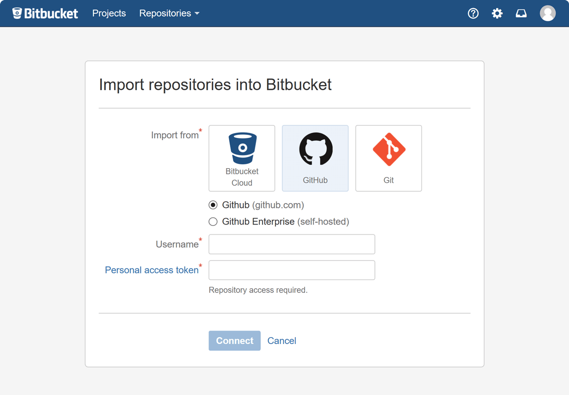Collapse the Repositories dropdown arrow

point(197,13)
